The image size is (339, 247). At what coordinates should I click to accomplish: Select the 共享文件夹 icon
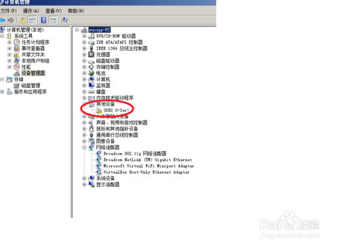point(16,55)
